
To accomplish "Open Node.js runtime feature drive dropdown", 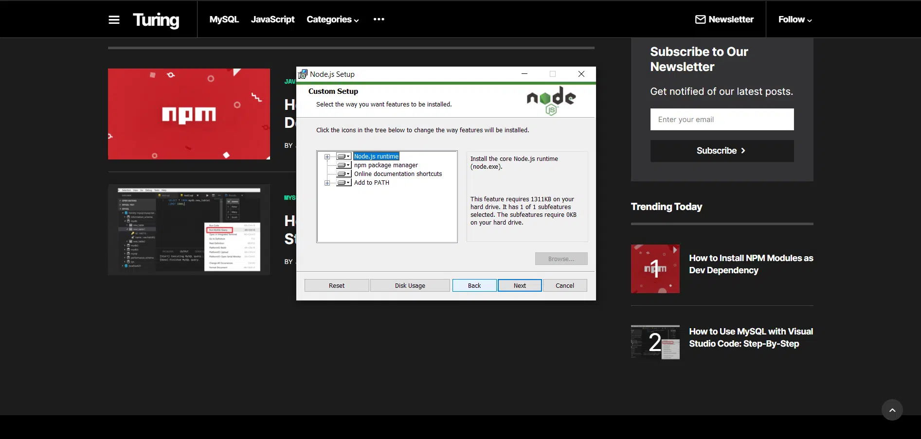I will coord(344,157).
